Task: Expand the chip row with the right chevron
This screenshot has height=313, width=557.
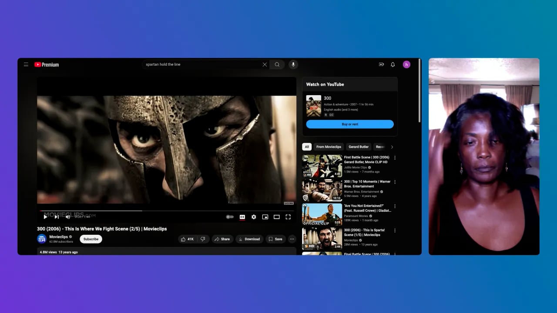Action: [x=392, y=147]
